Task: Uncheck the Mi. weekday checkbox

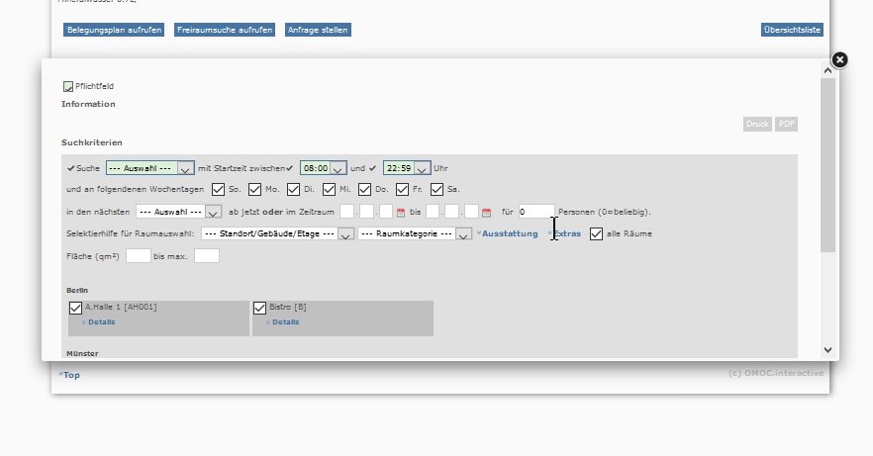Action: [329, 189]
